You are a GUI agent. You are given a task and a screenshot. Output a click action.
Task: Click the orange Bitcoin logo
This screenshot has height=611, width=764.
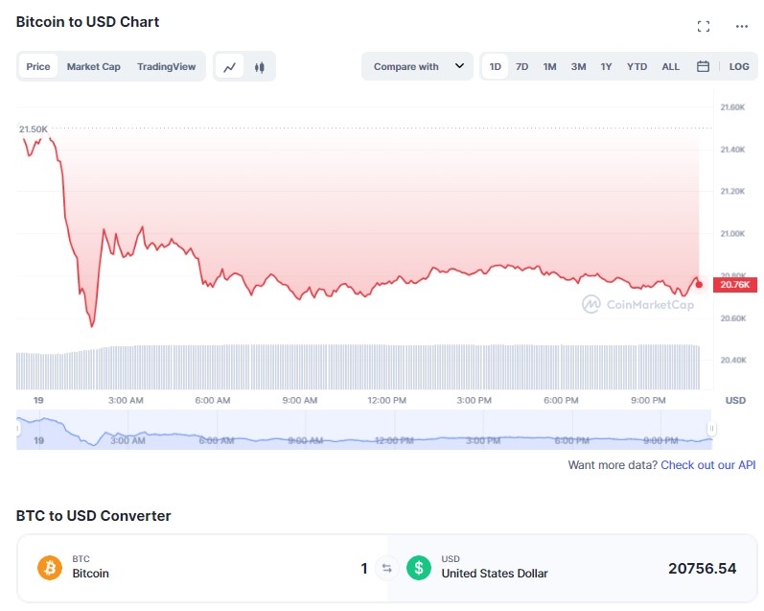[x=50, y=568]
